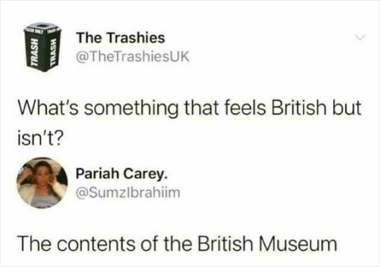This screenshot has width=380, height=267.
Task: Visit the @SumzIbrahiim handle
Action: [x=128, y=193]
